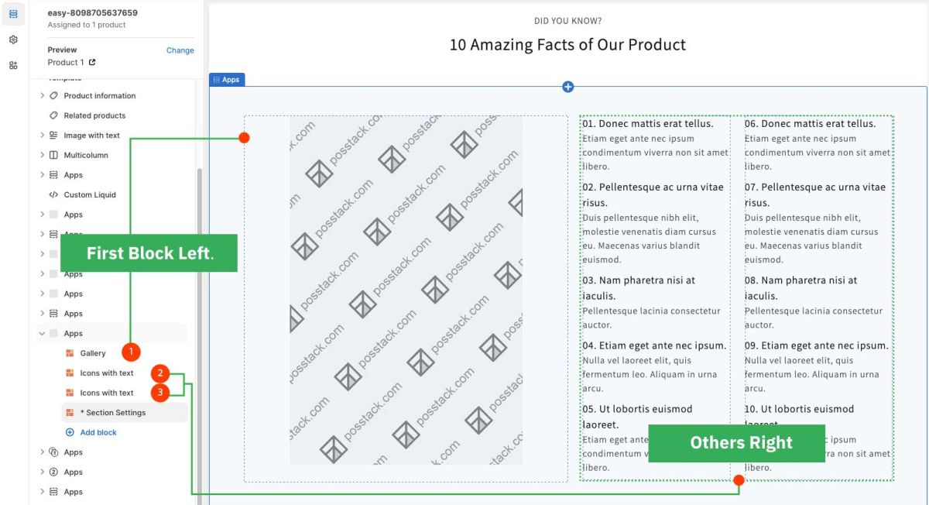The width and height of the screenshot is (929, 505).
Task: Expand the Multicolumn section chevron
Action: (41, 154)
